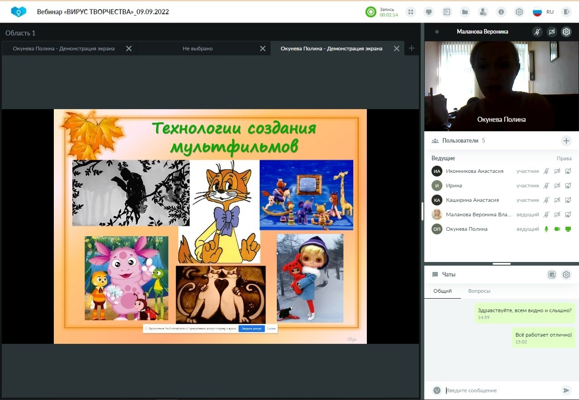The height and width of the screenshot is (400, 579).
Task: Open the user management icon in top toolbar
Action: 483,12
